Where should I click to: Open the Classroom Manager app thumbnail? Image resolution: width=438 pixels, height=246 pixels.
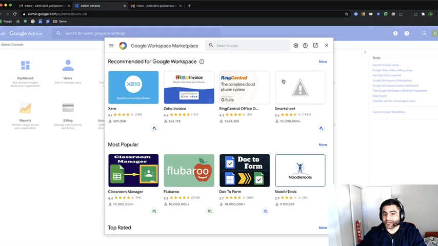click(x=133, y=170)
